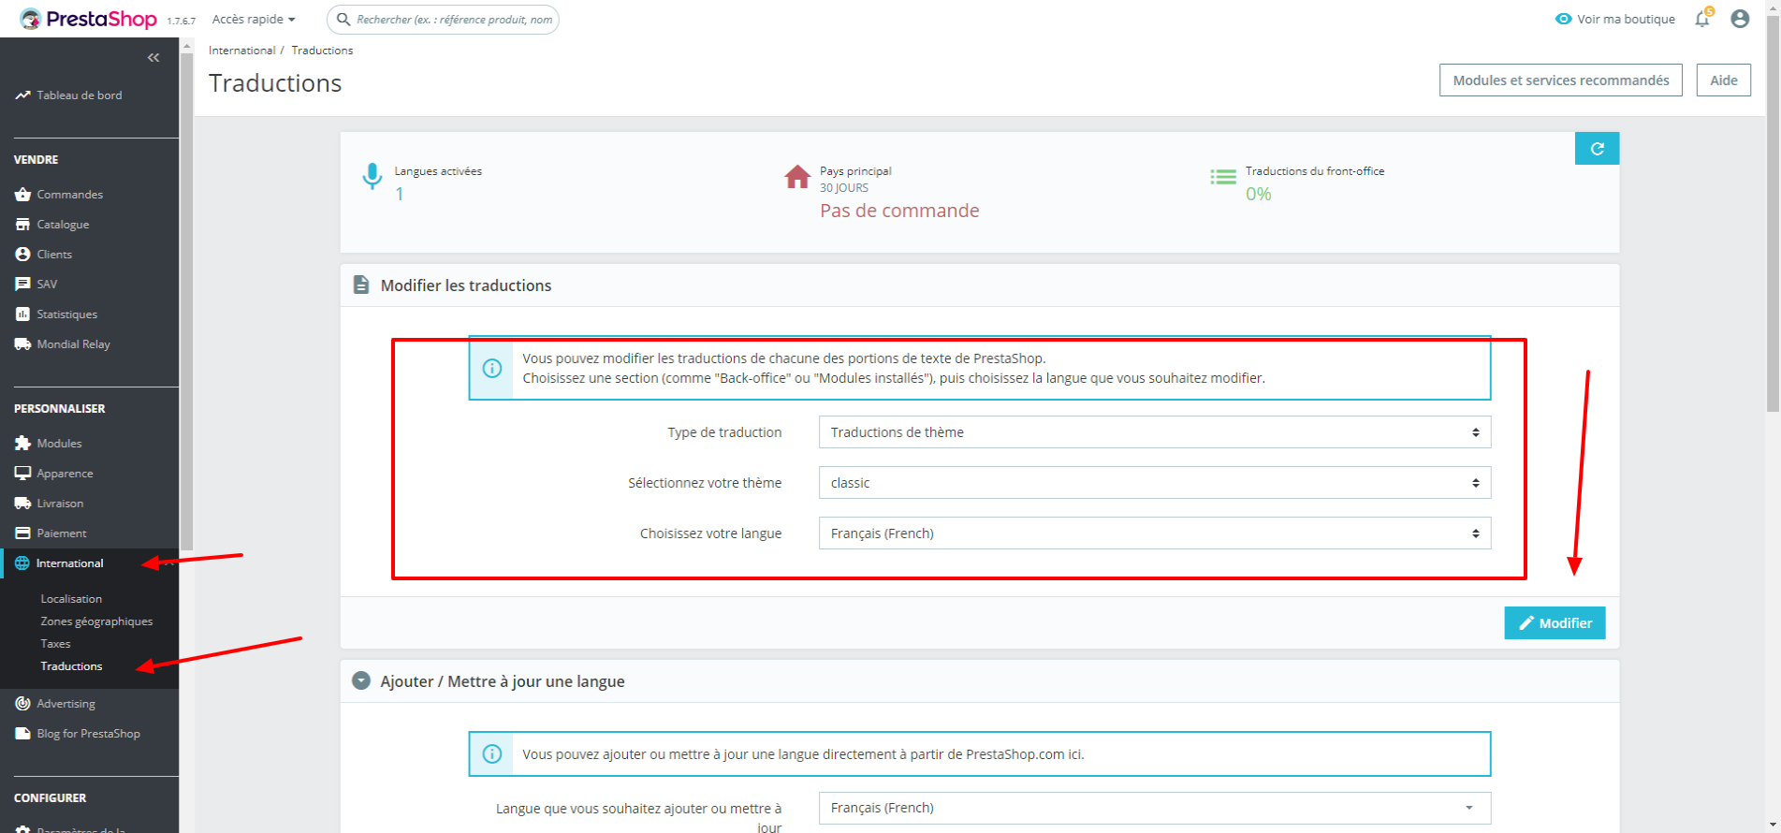Collapse sidebar with double chevron icon
Screen dimensions: 1781x833
[153, 58]
